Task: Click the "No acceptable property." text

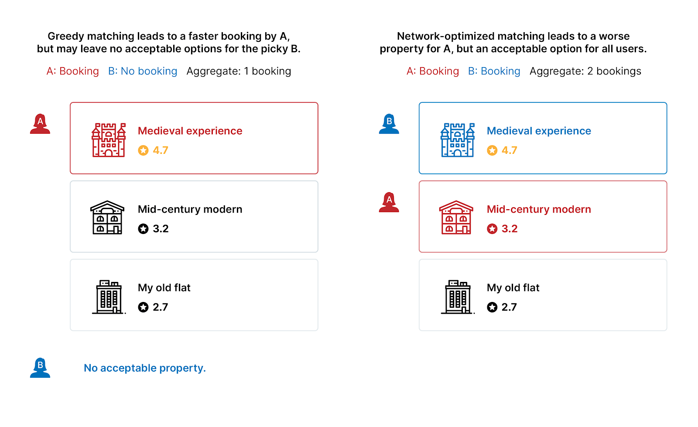Action: coord(145,368)
